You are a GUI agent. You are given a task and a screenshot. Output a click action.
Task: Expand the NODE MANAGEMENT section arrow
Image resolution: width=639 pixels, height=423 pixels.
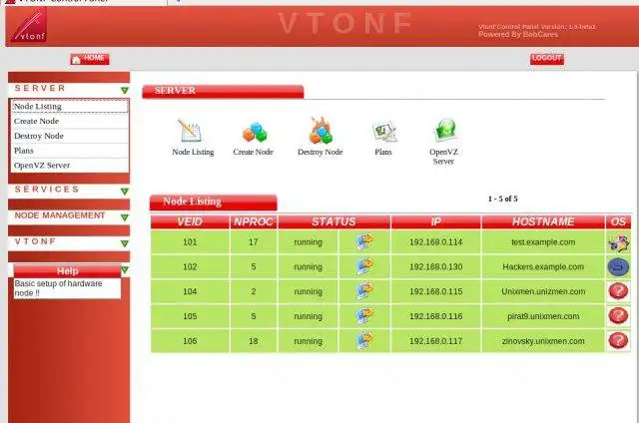125,217
